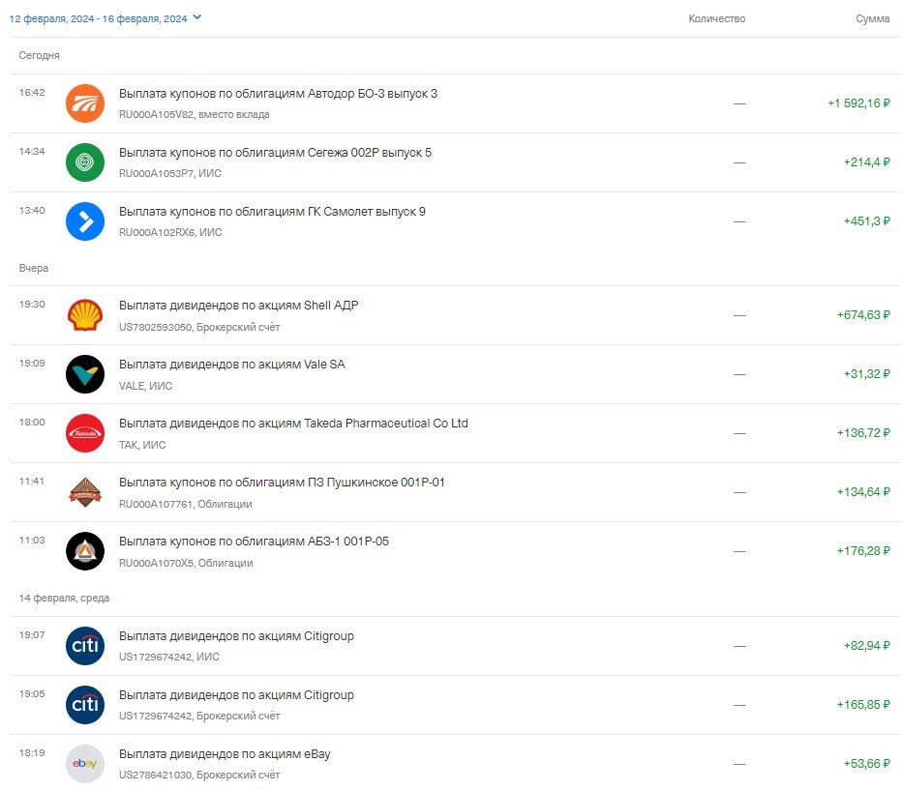Click the ГК Самолет blue logo icon
Screen dimensions: 903x791
point(85,221)
